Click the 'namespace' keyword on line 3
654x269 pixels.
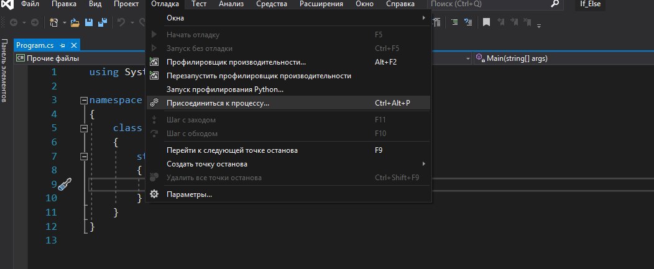point(116,100)
